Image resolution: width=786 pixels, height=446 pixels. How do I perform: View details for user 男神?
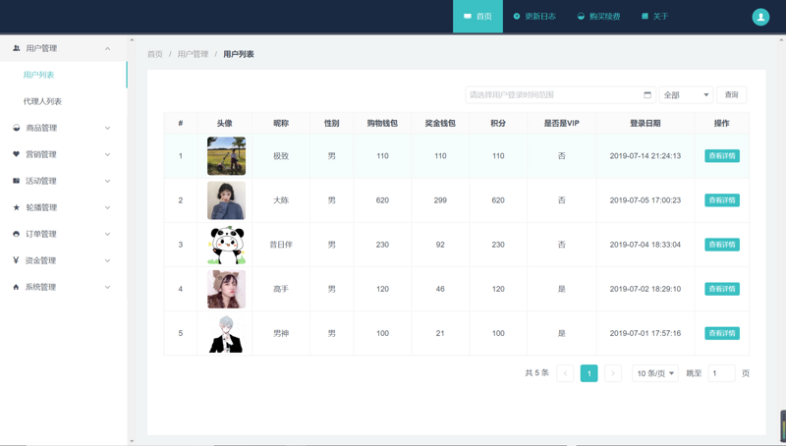tap(722, 333)
